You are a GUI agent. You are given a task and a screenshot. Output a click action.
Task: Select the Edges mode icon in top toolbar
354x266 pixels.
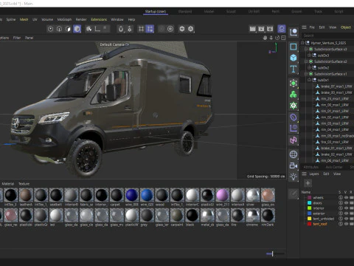click(59, 29)
